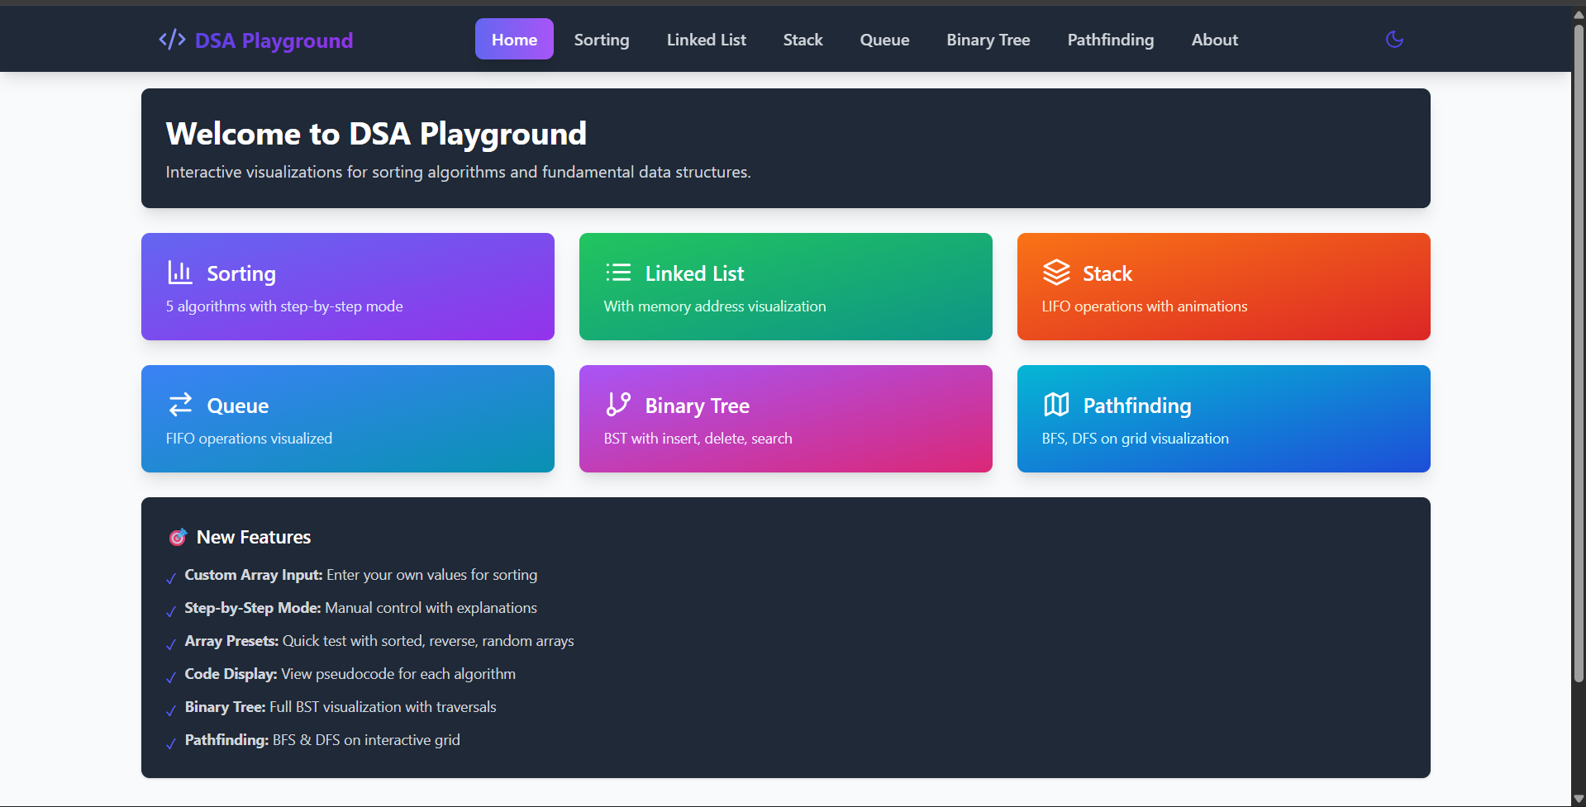Open the Stack card for LIFO operations
This screenshot has width=1586, height=807.
(1223, 287)
